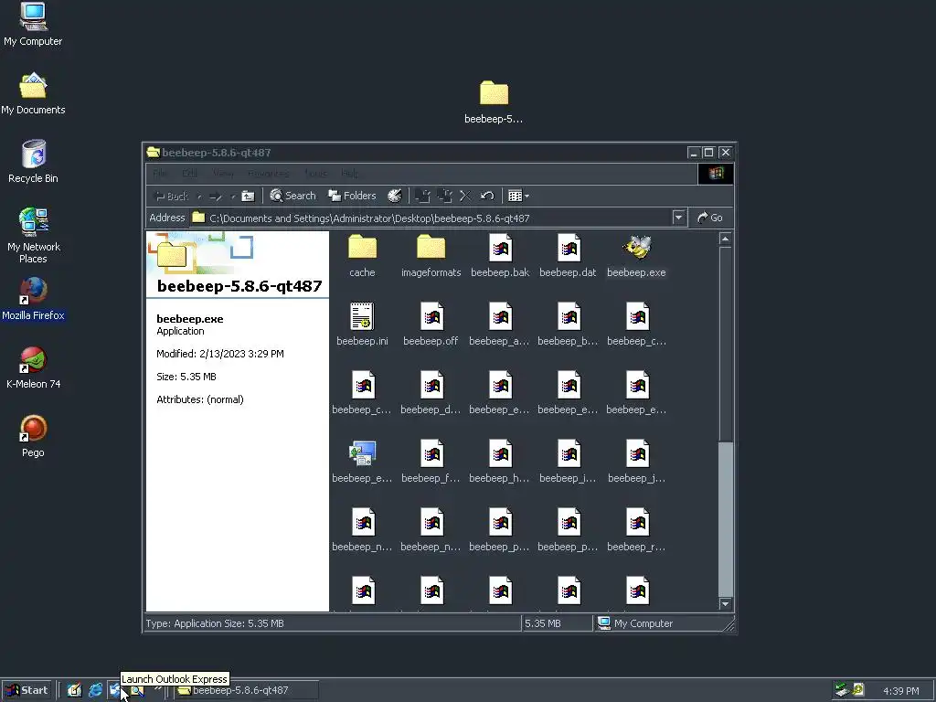Click the beebeep-5.8.6-qt487 taskbar button

point(245,690)
